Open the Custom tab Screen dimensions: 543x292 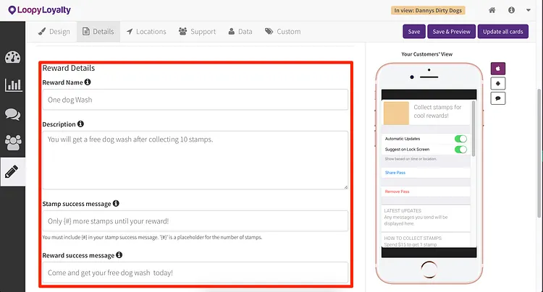click(282, 32)
